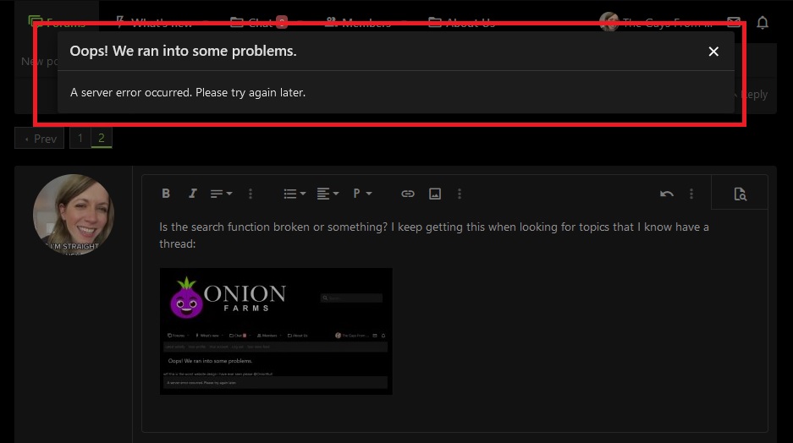This screenshot has height=443, width=793.
Task: Open the notifications bell icon
Action: click(x=763, y=22)
